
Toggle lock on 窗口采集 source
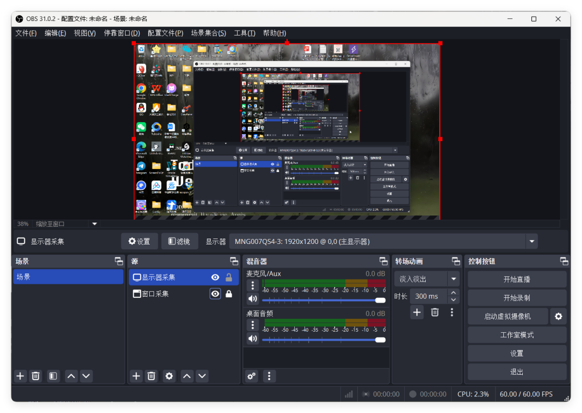coord(229,293)
